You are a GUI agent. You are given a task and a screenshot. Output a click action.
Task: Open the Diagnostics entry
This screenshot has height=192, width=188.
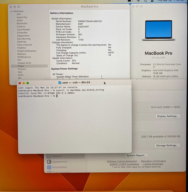(x=23, y=36)
